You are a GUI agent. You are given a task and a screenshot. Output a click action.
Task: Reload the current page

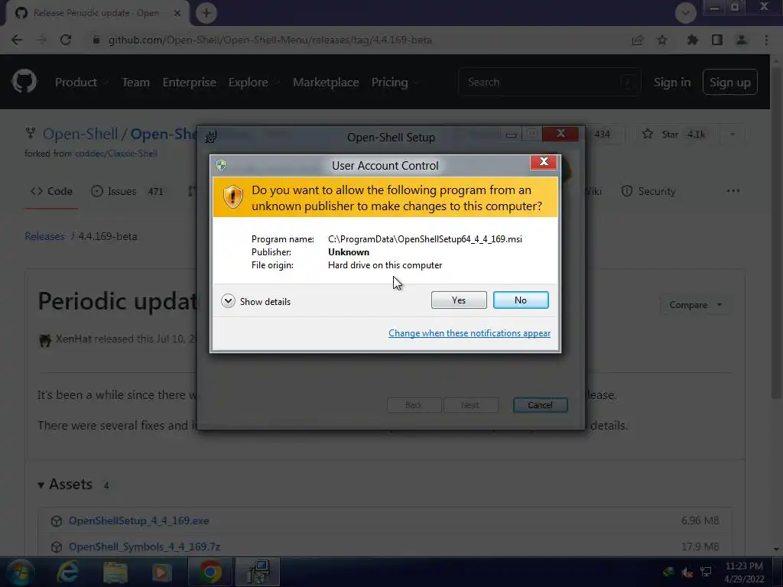(x=66, y=40)
